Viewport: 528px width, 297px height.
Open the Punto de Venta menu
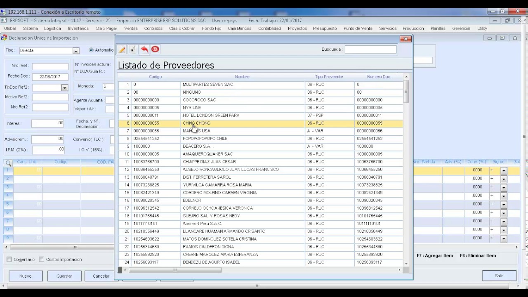(x=358, y=28)
